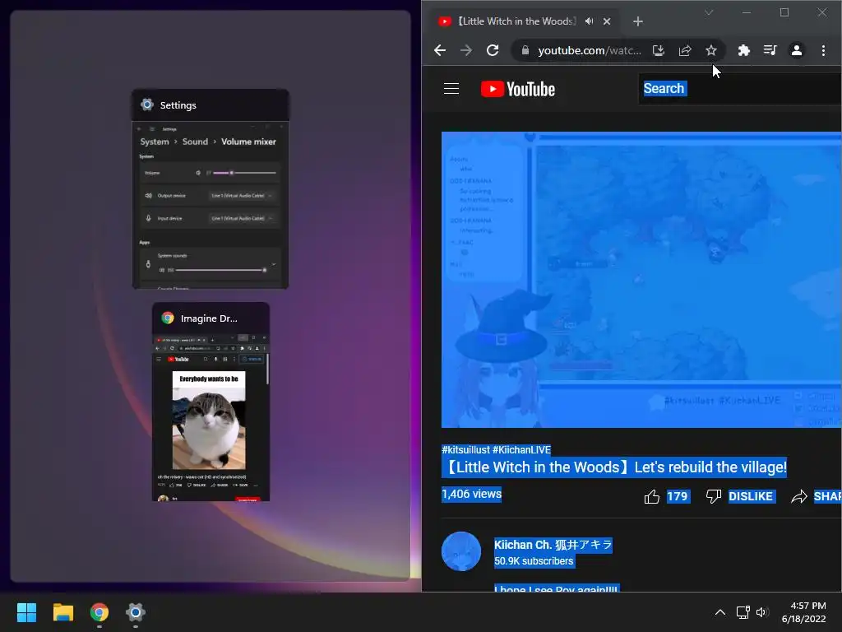842x632 pixels.
Task: Open the media controls icon
Action: 770,50
